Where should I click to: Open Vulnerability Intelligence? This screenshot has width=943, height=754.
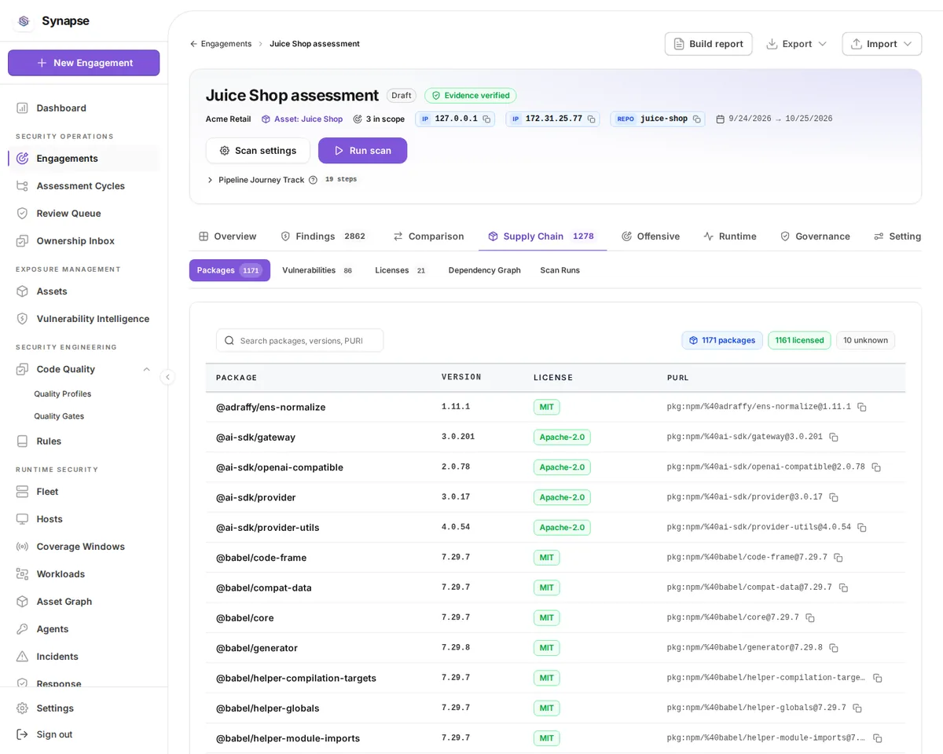tap(83, 319)
